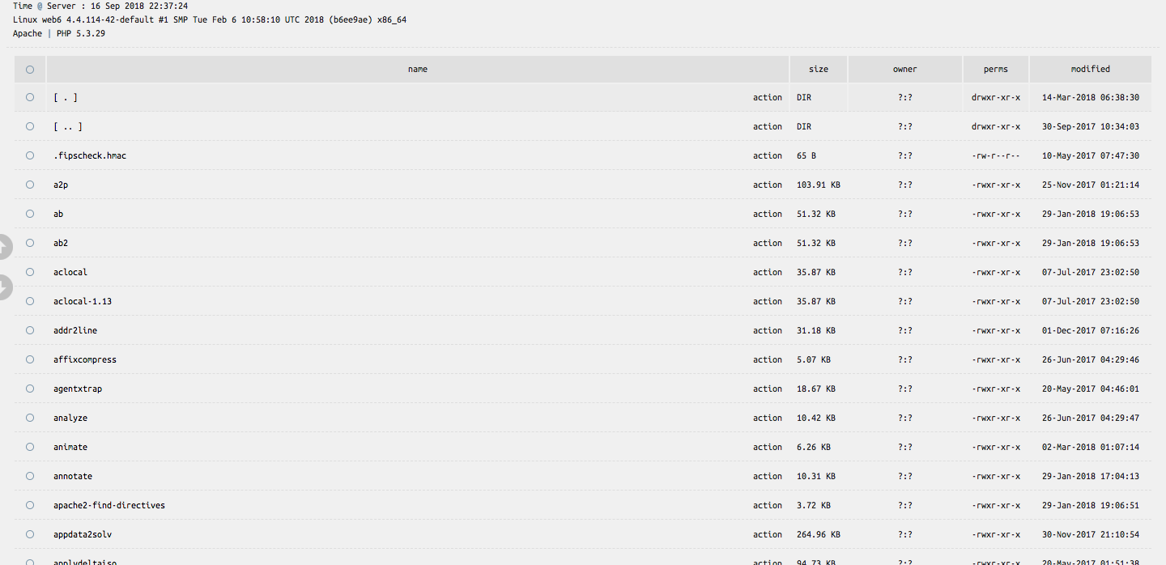This screenshot has height=565, width=1166.
Task: Click modified date 25-Nov-2017 01:21:14
Action: pos(1091,185)
